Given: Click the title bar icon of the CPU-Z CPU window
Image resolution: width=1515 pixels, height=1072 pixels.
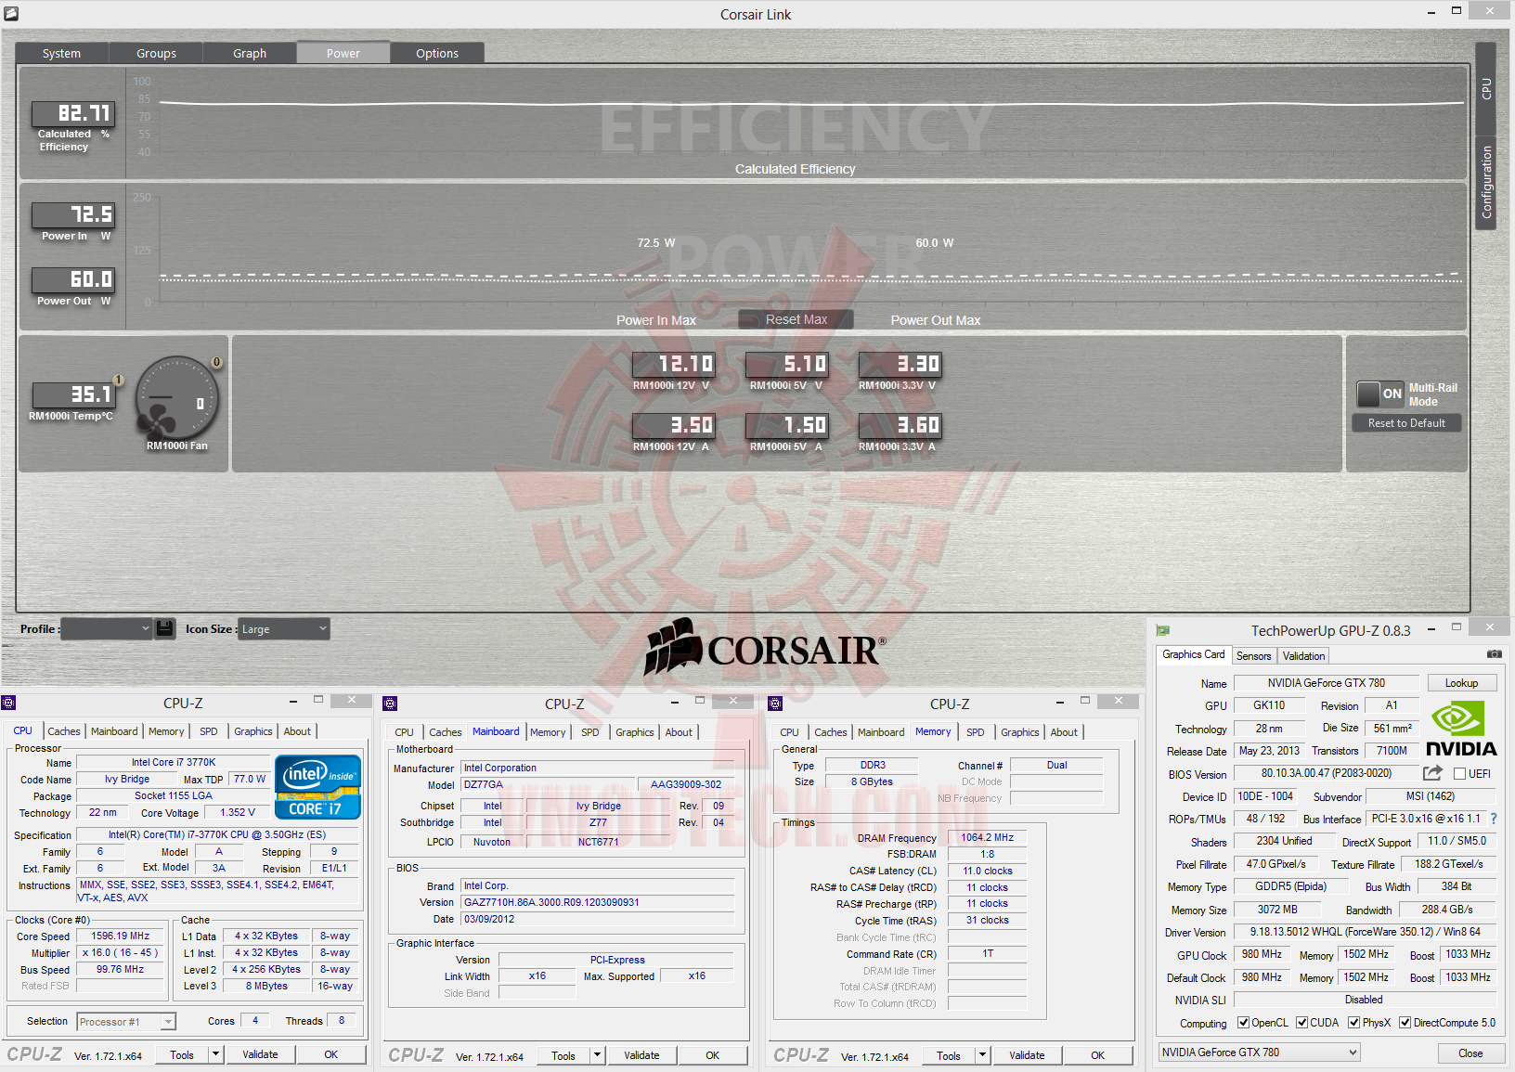Looking at the screenshot, I should [8, 703].
